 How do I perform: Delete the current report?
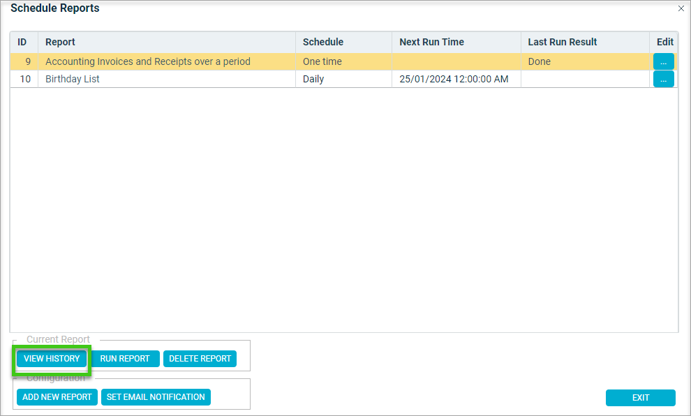[x=200, y=359]
